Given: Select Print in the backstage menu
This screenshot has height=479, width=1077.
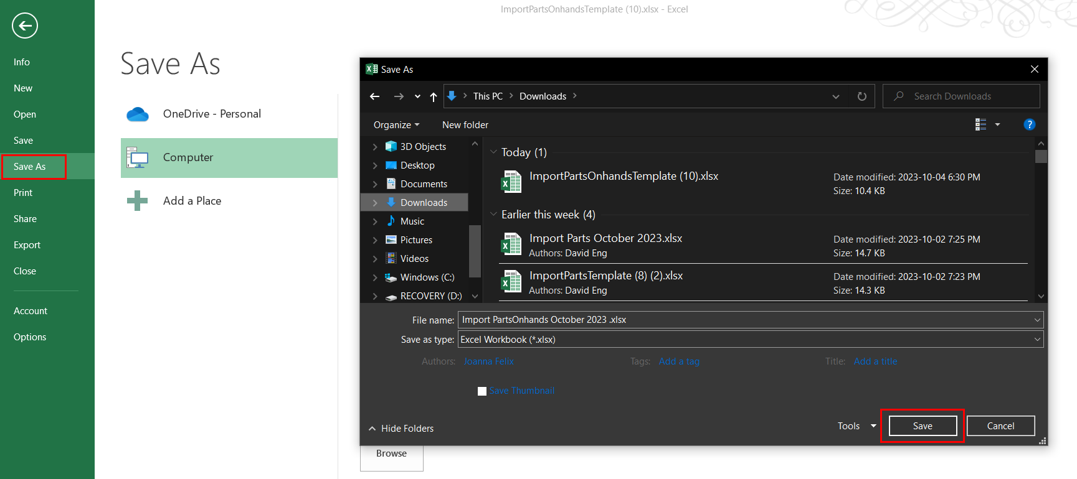Looking at the screenshot, I should point(23,193).
